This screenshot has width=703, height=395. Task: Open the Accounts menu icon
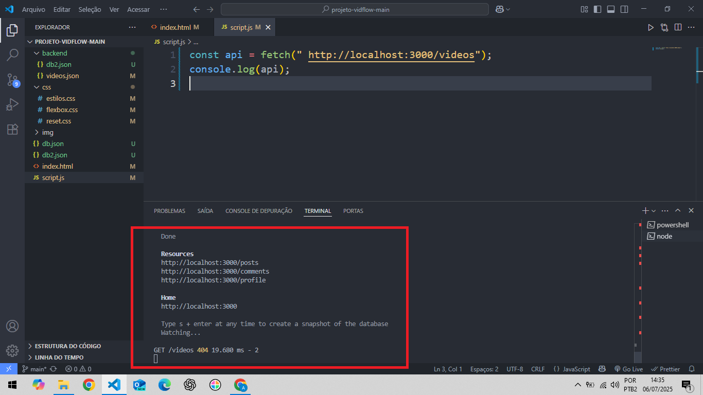click(x=12, y=326)
